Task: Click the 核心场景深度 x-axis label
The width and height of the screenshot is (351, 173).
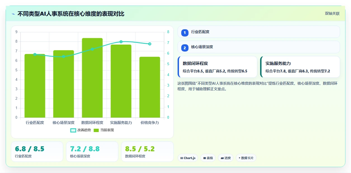Action: click(x=63, y=123)
